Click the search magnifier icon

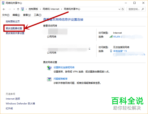pyautogui.click(x=143, y=9)
